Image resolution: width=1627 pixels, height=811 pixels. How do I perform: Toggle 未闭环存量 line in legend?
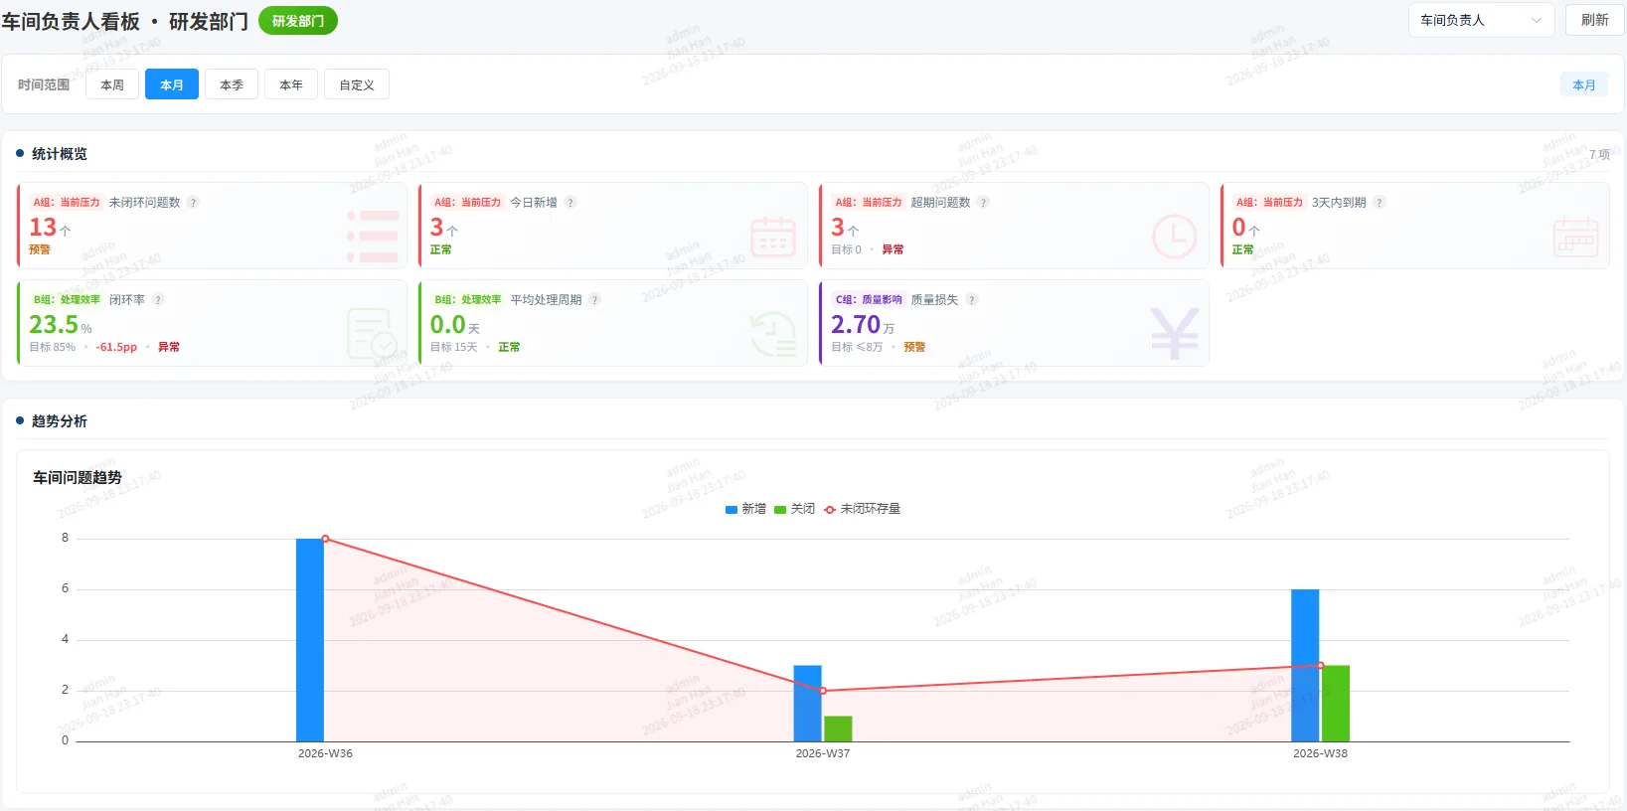click(862, 509)
